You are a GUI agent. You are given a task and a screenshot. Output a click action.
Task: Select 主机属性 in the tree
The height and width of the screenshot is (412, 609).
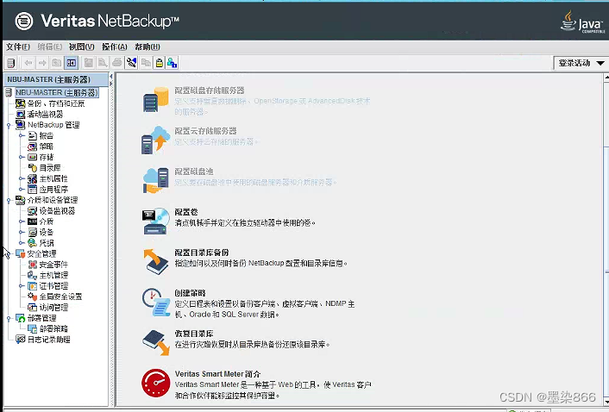pos(53,178)
